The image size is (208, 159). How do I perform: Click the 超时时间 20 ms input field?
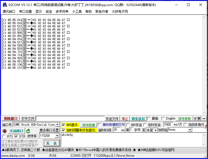click(x=116, y=130)
